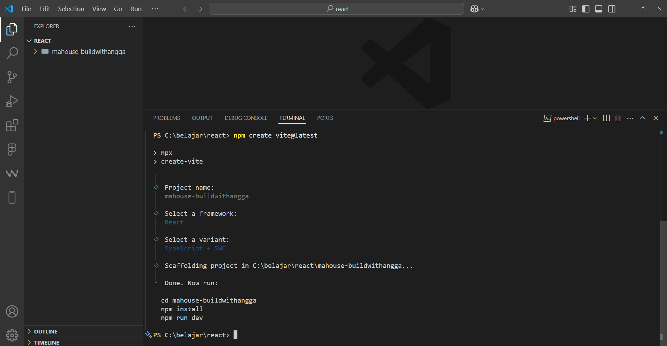667x346 pixels.
Task: Open the Figma extension icon
Action: point(12,149)
